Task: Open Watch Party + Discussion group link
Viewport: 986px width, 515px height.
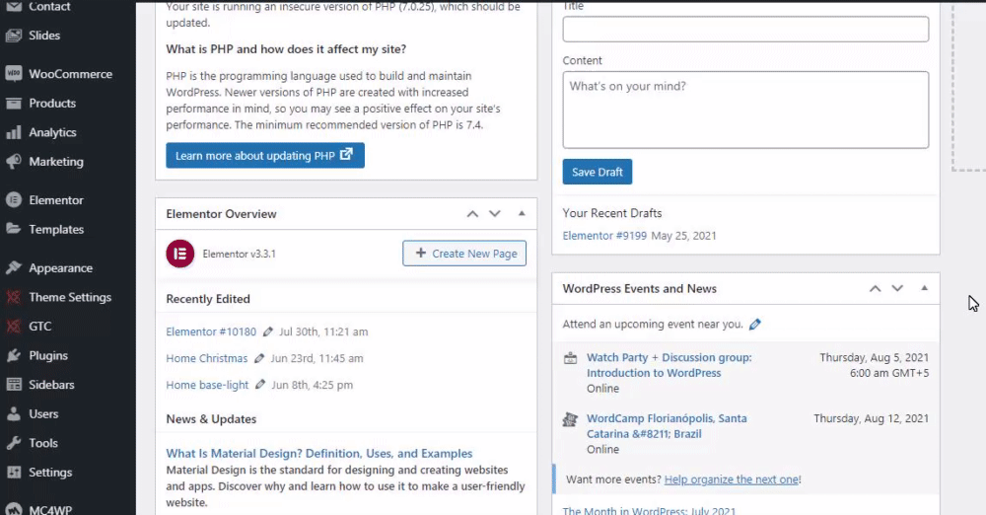Action: click(669, 365)
